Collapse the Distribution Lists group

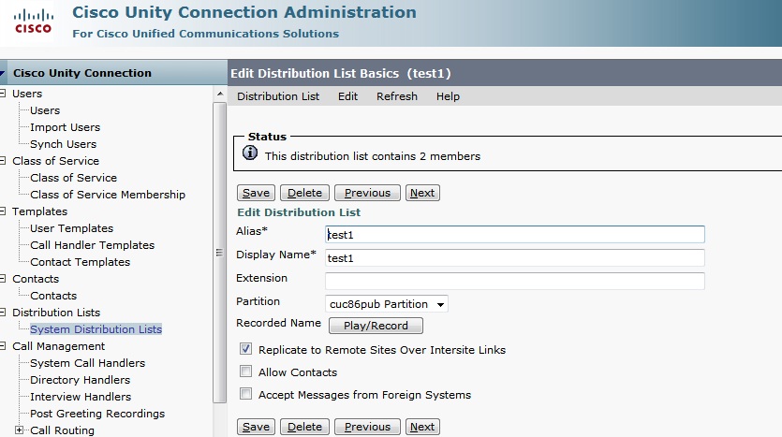coord(3,313)
